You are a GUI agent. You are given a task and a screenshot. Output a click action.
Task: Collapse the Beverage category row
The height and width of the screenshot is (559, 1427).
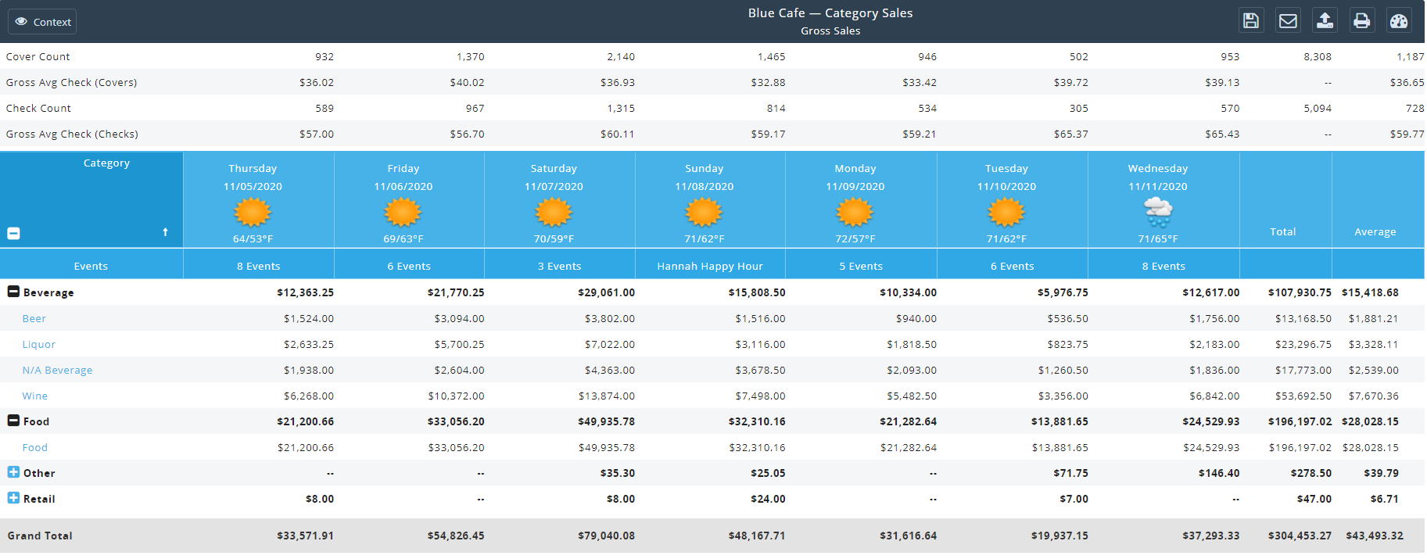[13, 292]
